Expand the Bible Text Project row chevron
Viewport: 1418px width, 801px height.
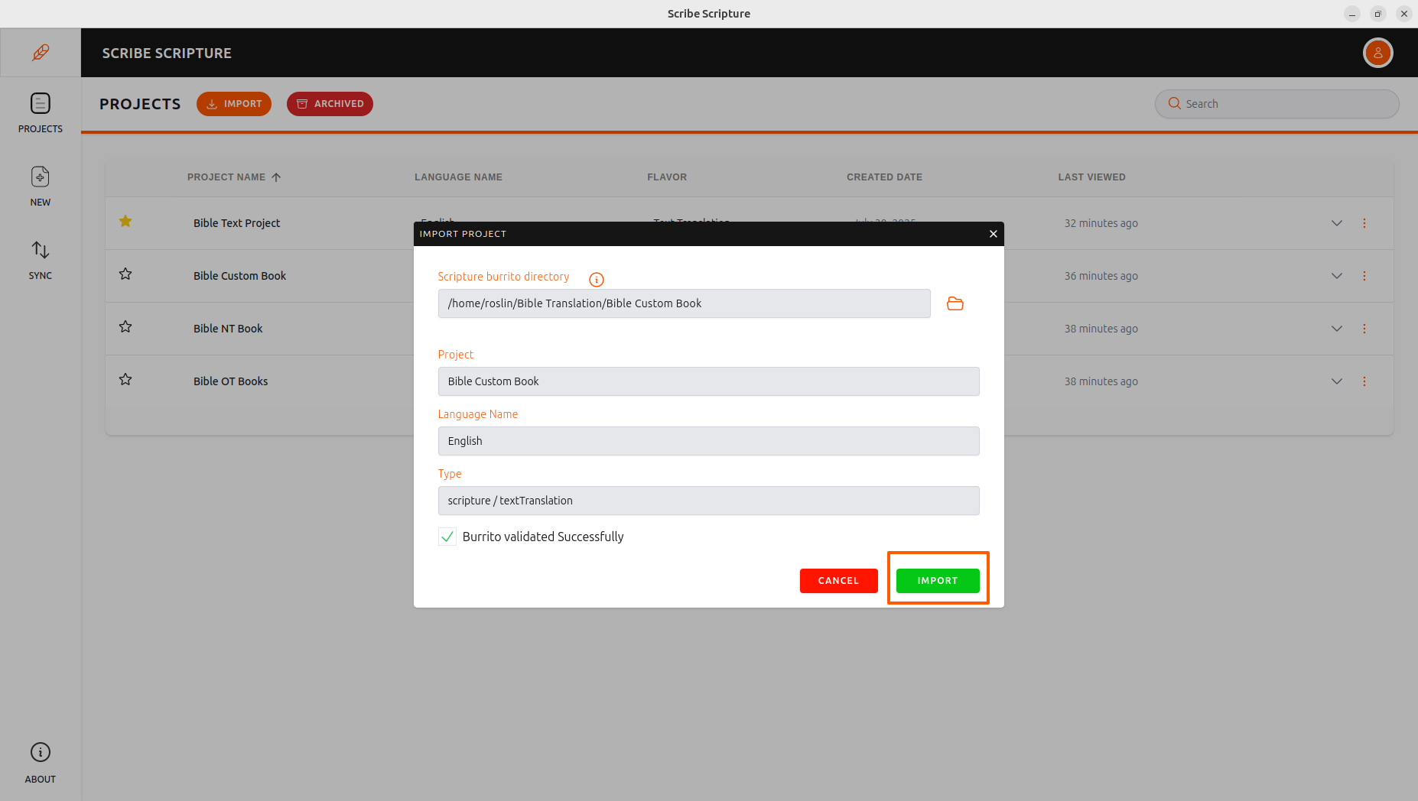click(1336, 223)
